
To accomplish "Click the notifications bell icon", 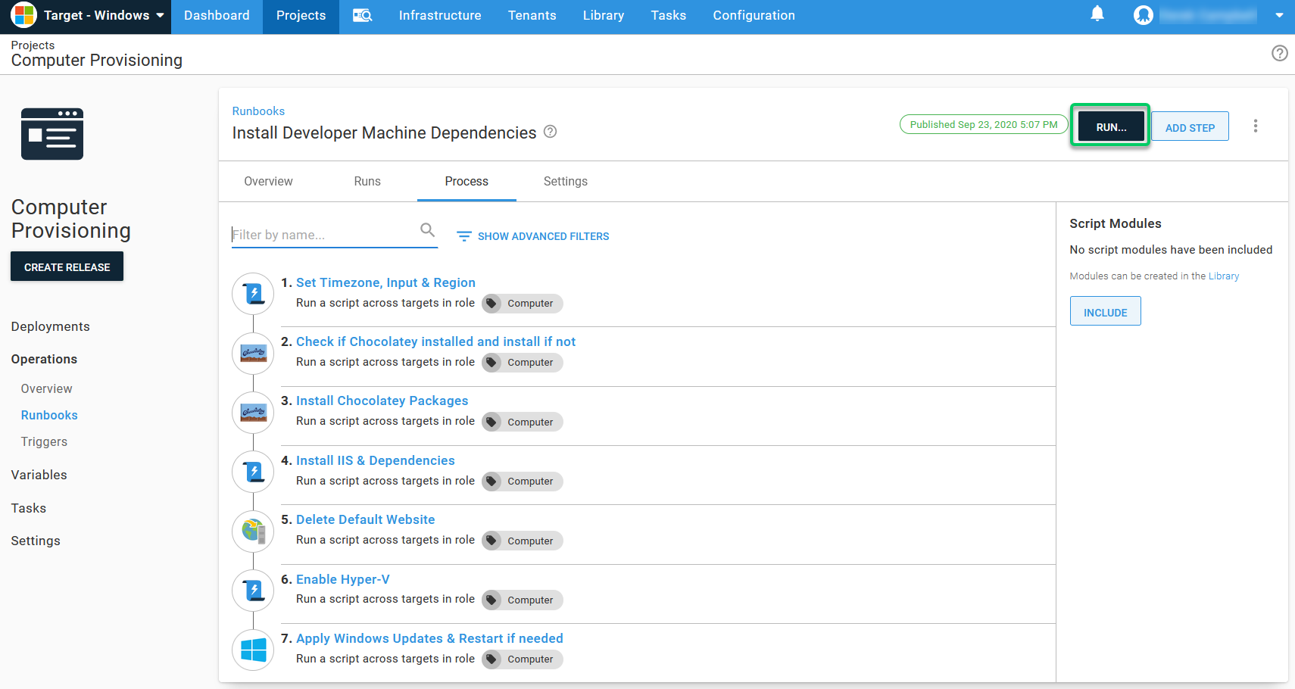I will 1097,14.
